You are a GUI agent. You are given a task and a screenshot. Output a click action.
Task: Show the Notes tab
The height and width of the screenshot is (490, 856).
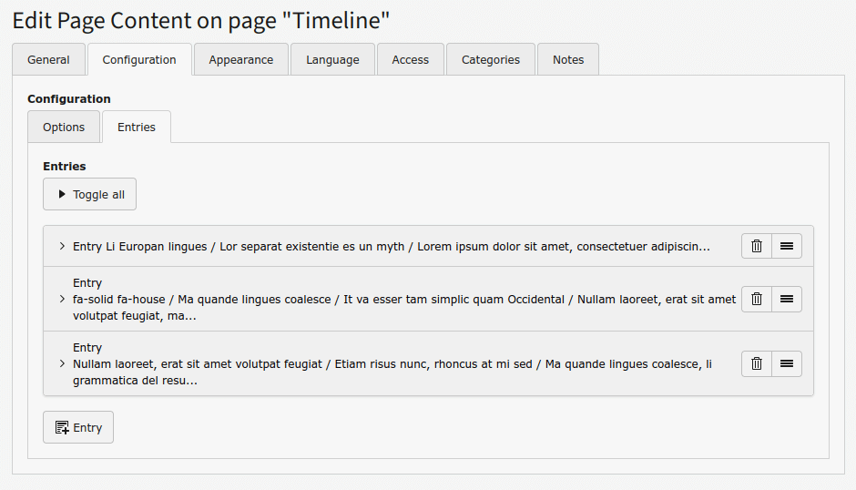[x=568, y=60]
